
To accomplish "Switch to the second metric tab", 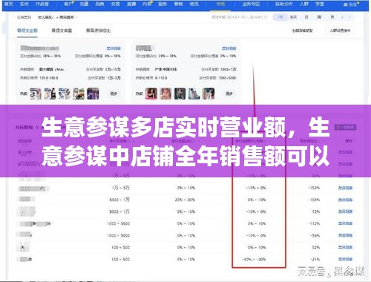I will tap(62, 30).
